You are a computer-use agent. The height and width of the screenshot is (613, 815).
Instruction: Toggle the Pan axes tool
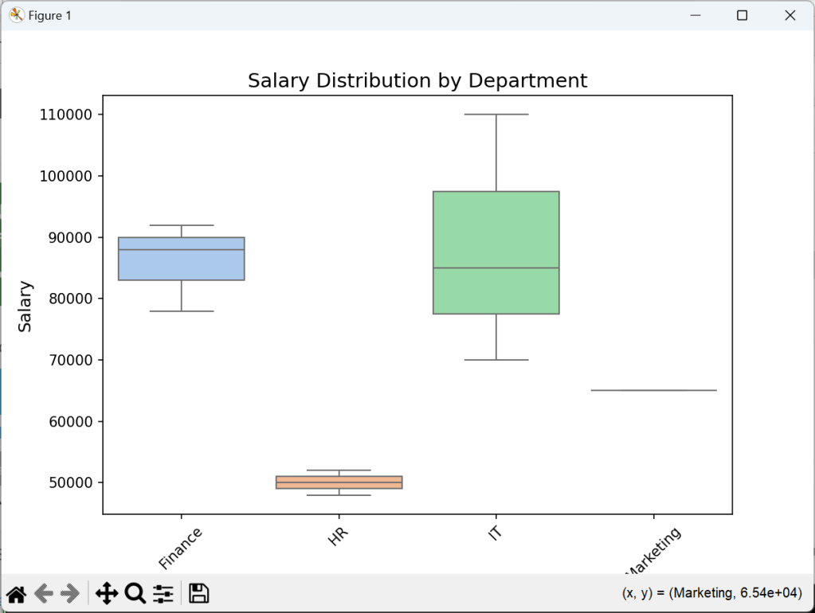pyautogui.click(x=106, y=593)
